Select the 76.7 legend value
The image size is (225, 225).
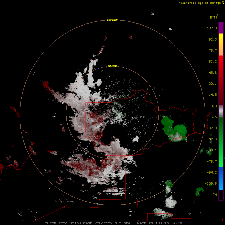[x=213, y=50]
